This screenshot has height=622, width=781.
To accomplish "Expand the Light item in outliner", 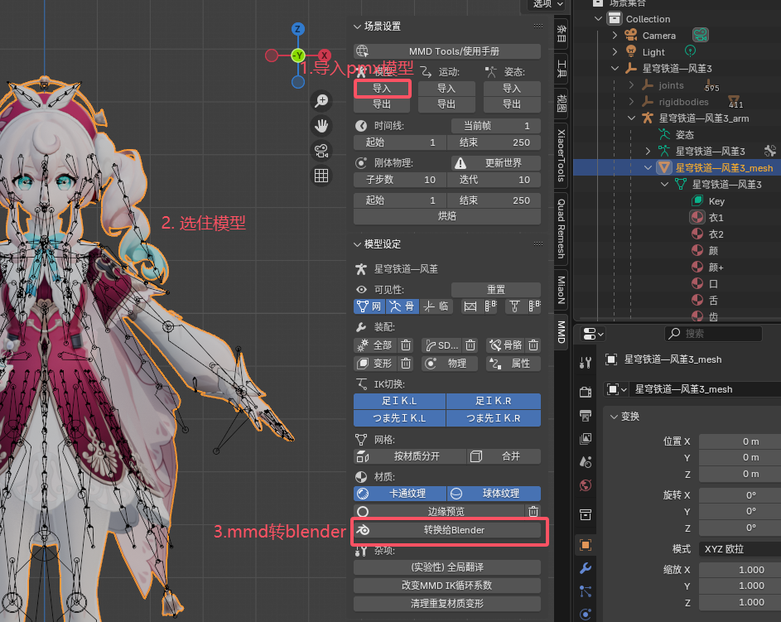I will click(x=615, y=52).
